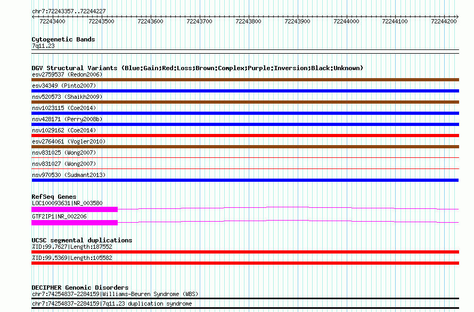Click ruler position 72244100

tap(395, 21)
